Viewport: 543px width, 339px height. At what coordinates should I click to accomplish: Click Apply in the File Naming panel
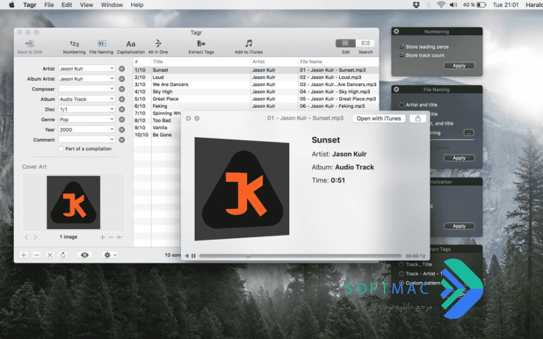coord(459,158)
